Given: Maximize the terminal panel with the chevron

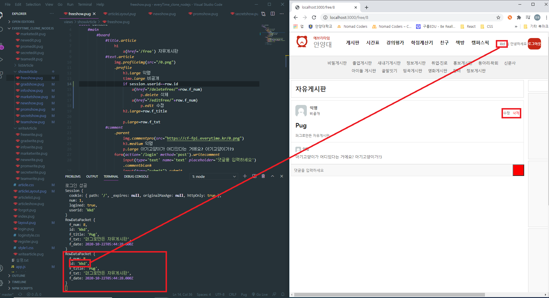Looking at the screenshot, I should (x=272, y=176).
